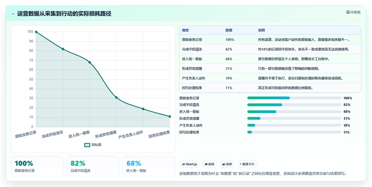Click the chart data point at value 19

tap(143, 109)
